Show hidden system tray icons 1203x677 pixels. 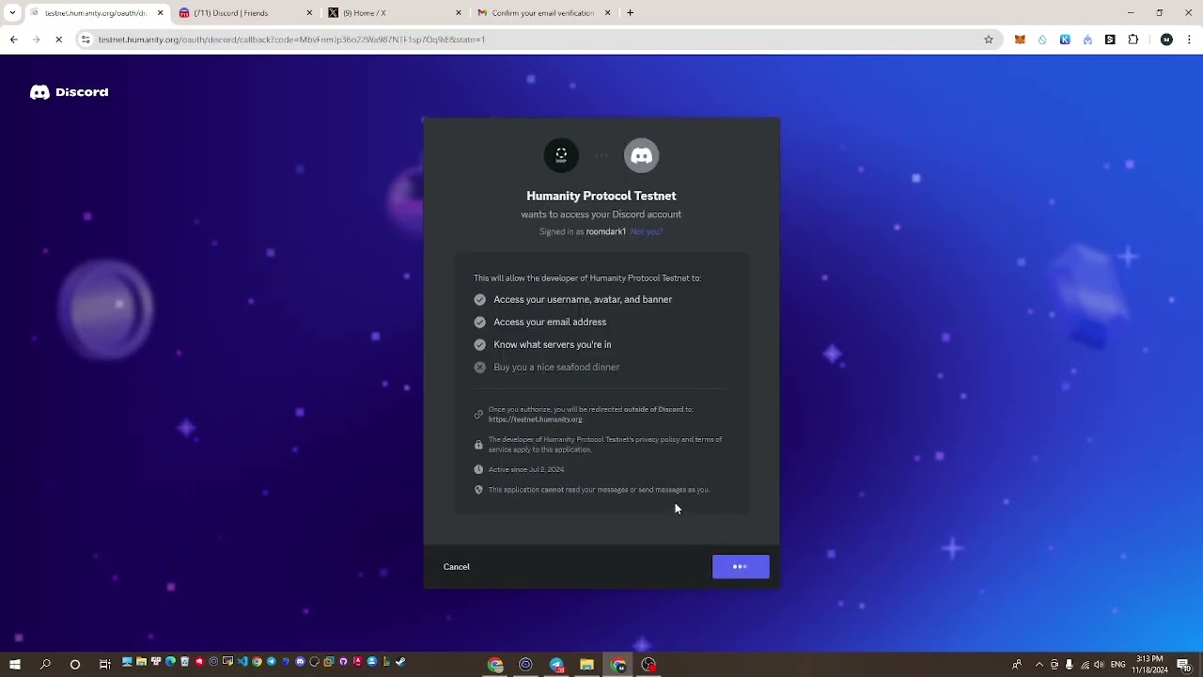pos(1039,665)
